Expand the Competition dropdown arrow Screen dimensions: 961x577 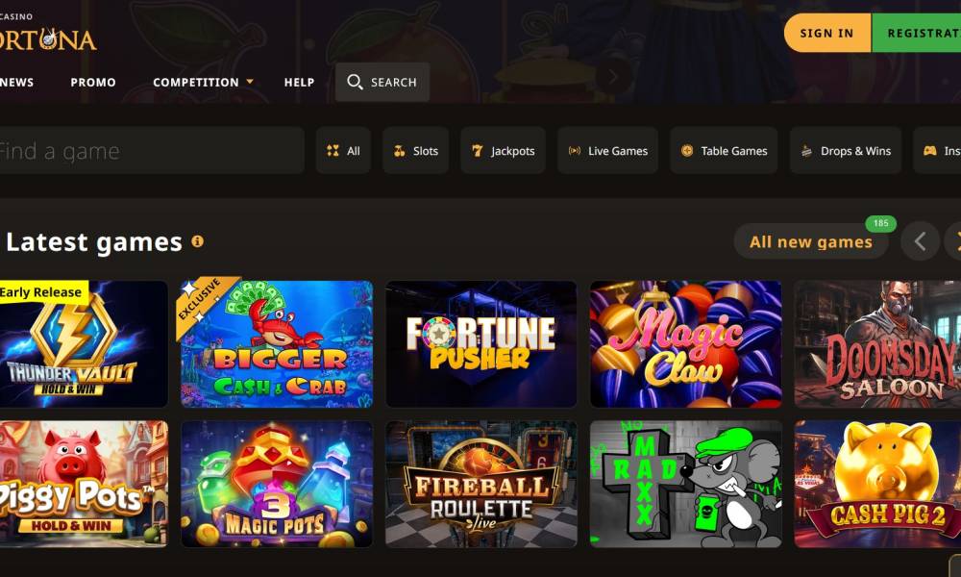[x=250, y=82]
